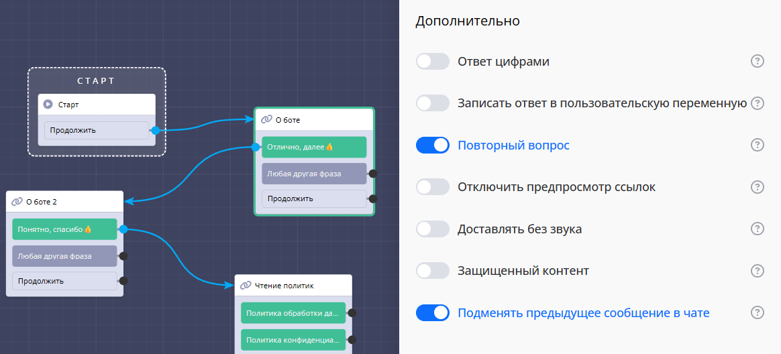
Task: Select Политика обработки данных button
Action: 293,312
